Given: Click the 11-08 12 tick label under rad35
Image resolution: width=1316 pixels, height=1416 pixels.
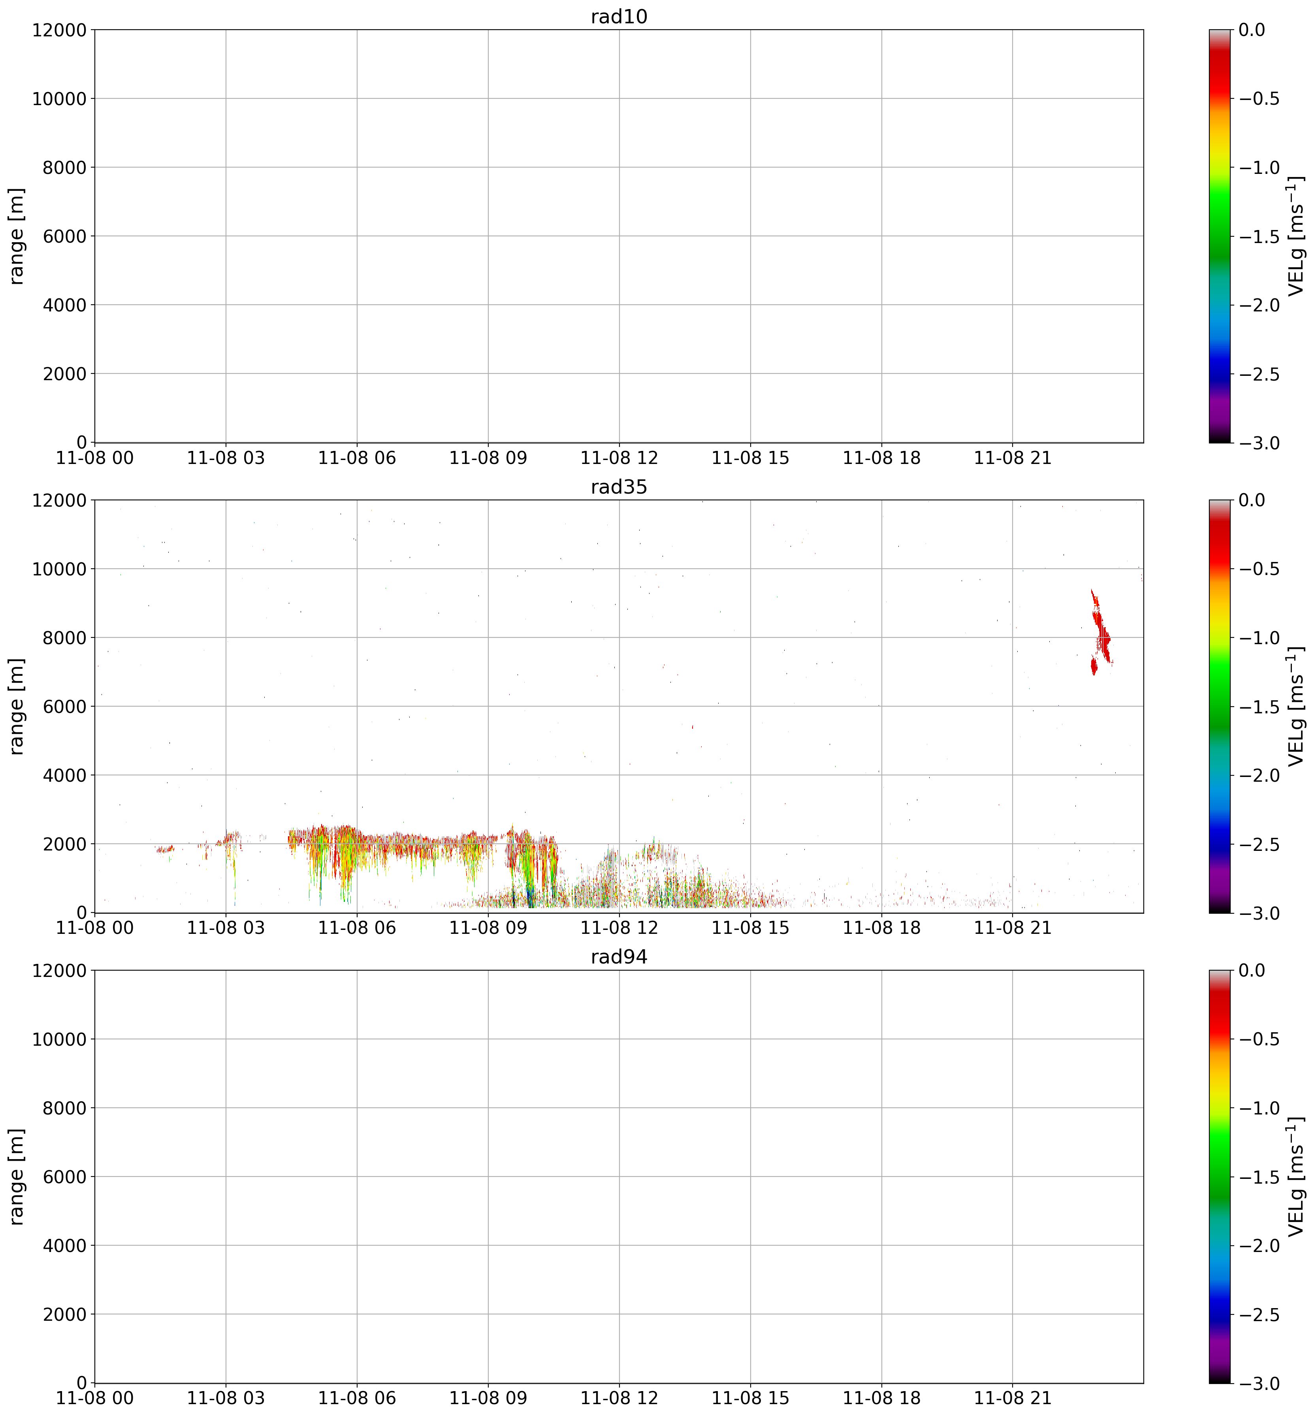Looking at the screenshot, I should pos(619,928).
